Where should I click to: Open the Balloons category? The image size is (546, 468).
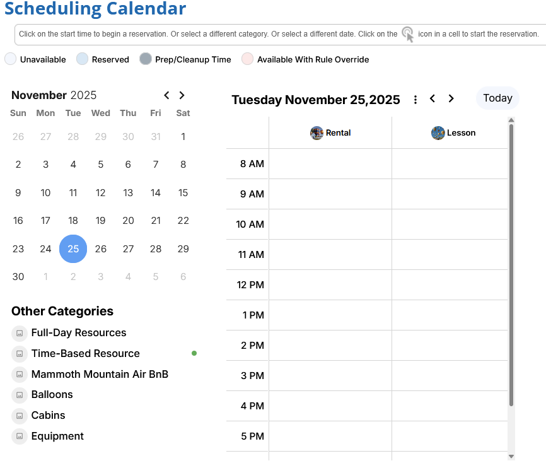pyautogui.click(x=52, y=395)
